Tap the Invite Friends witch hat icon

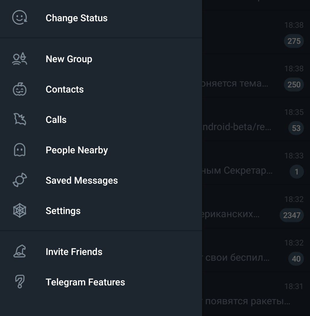coord(20,252)
